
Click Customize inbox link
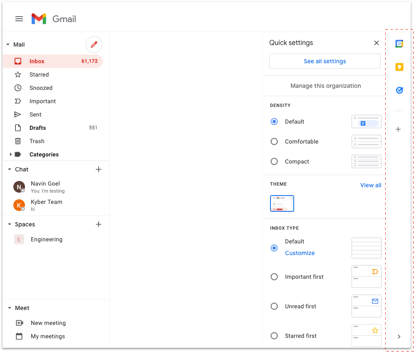300,253
